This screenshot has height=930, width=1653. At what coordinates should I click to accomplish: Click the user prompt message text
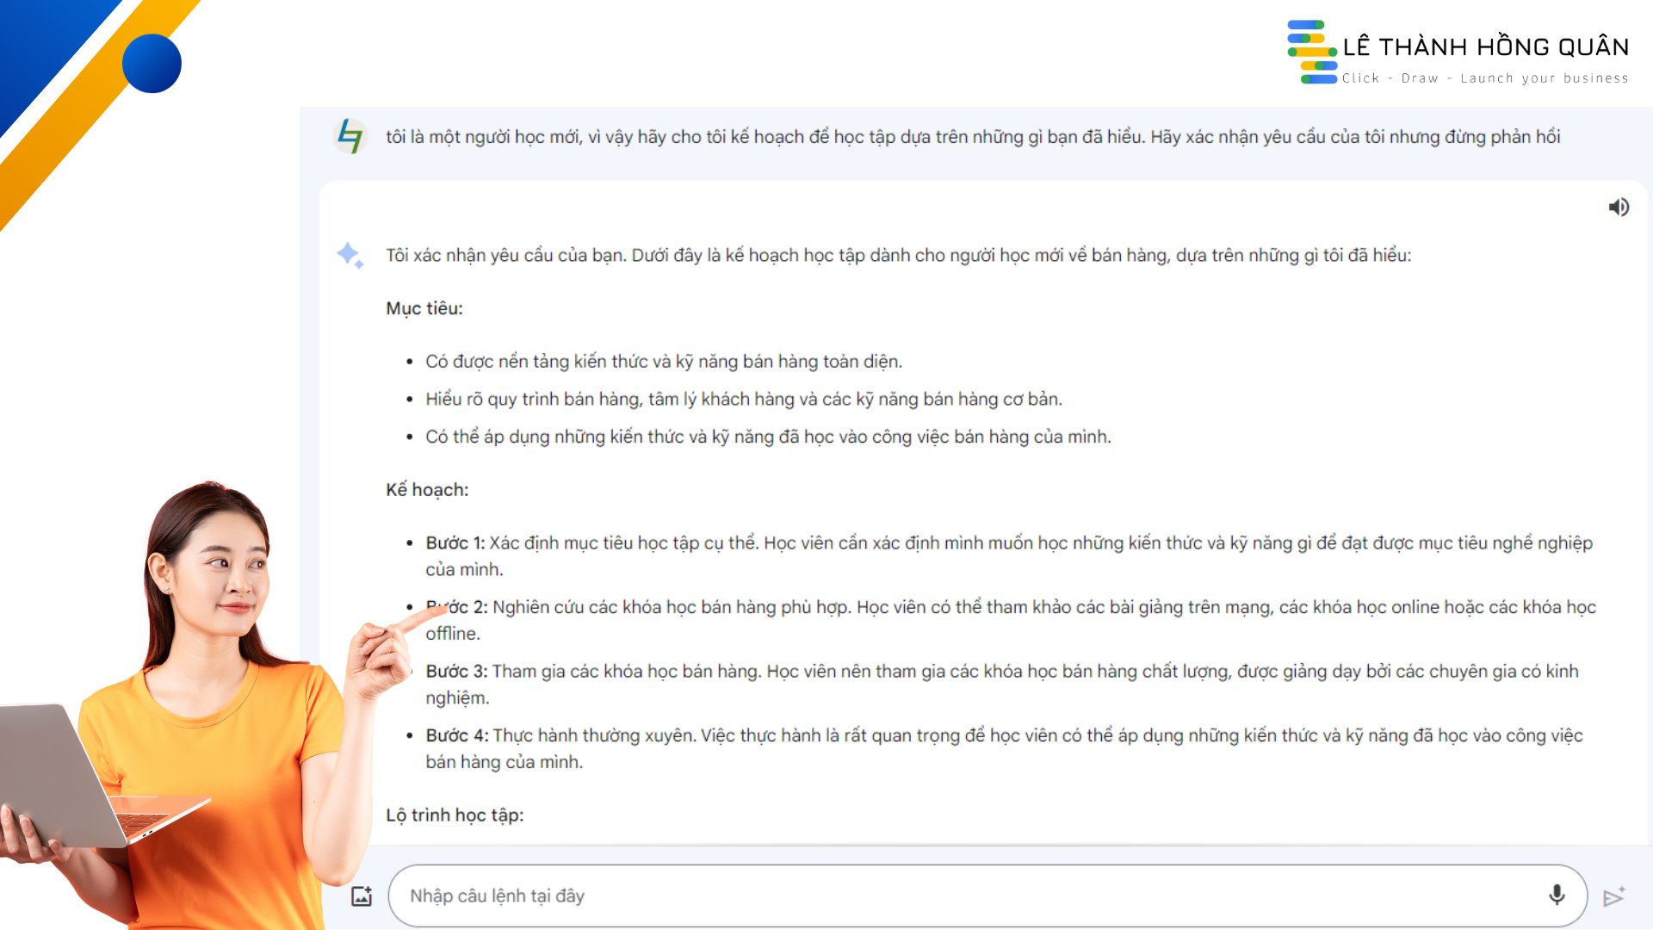coord(972,137)
